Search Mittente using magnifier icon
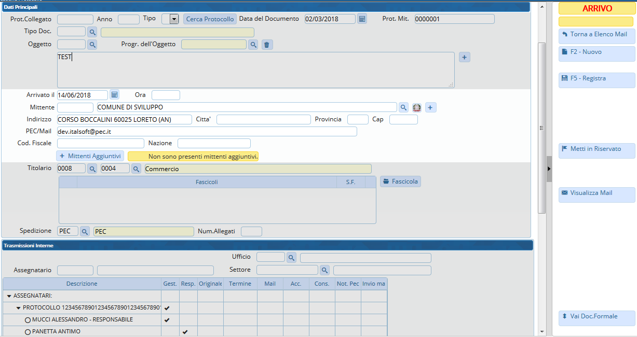The height and width of the screenshot is (337, 637). tap(403, 107)
